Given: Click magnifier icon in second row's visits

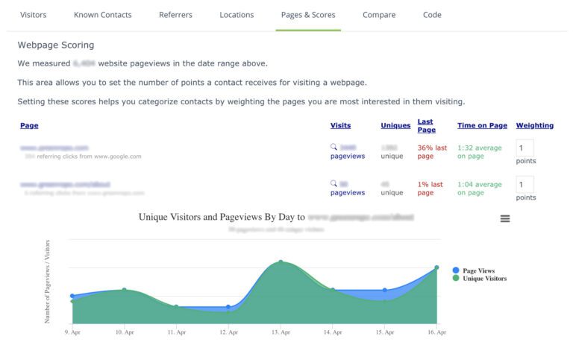Looking at the screenshot, I should tap(334, 183).
